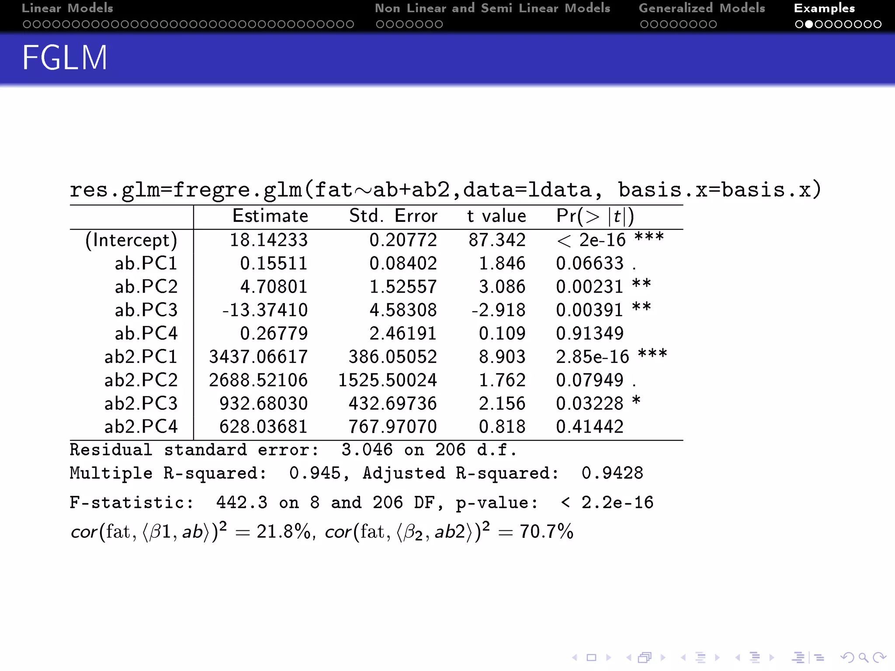
Task: Go to next subsection arrow
Action: (717, 657)
